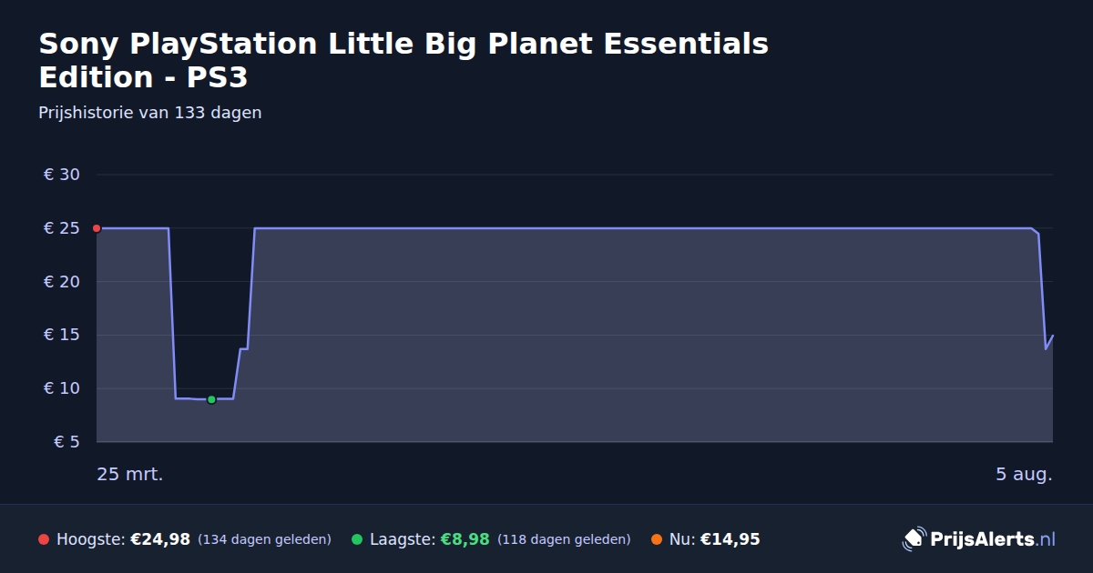The width and height of the screenshot is (1093, 573).
Task: Select the green lowest-price marker on the chart
Action: (x=211, y=399)
